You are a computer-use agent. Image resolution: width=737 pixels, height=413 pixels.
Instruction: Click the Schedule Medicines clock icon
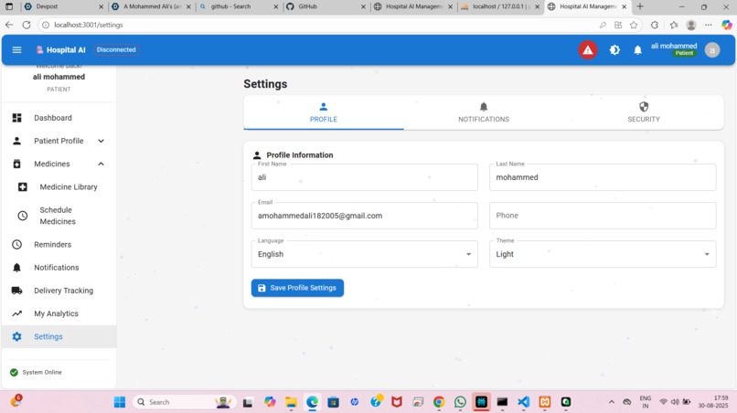23,216
